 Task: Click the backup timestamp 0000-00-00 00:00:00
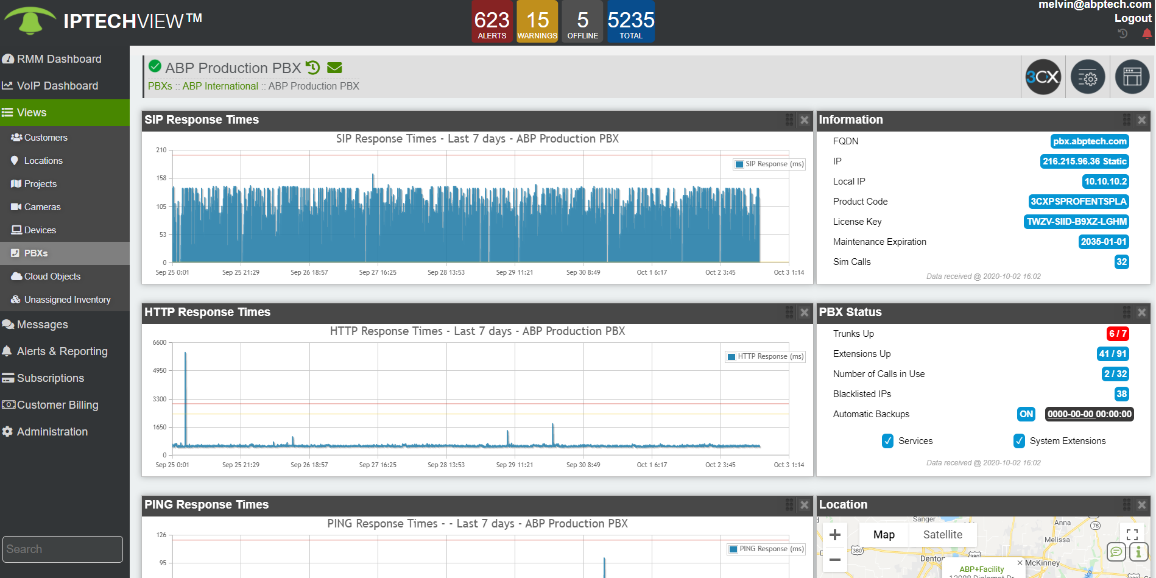(x=1090, y=414)
